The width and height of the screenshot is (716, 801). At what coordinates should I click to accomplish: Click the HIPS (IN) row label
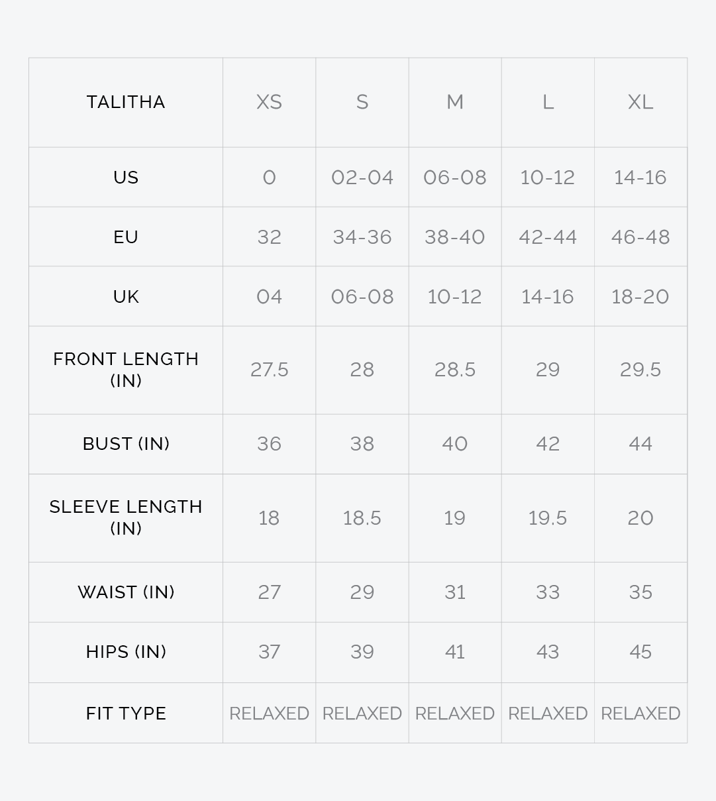(126, 652)
